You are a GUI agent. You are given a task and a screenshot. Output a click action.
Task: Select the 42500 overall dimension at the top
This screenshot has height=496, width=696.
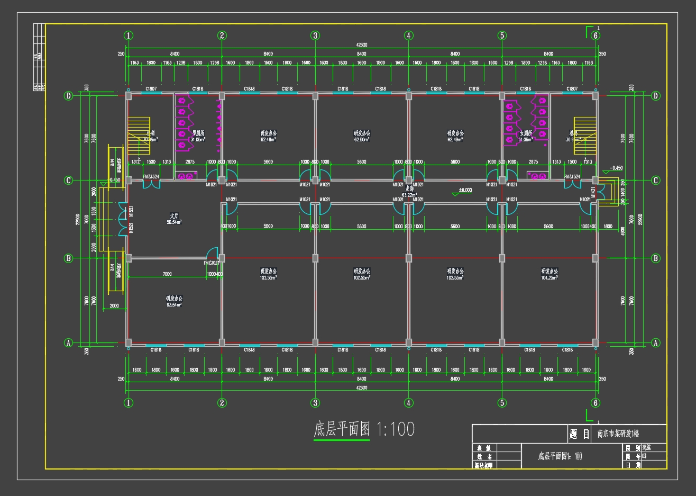coord(362,46)
